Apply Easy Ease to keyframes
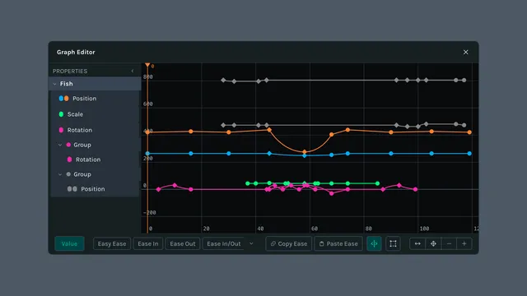Image resolution: width=527 pixels, height=296 pixels. click(x=112, y=243)
